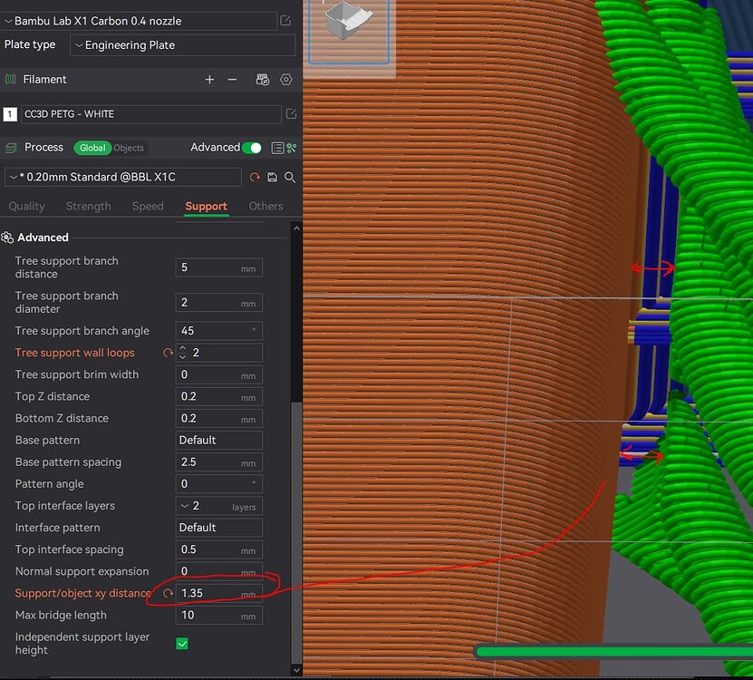Click the Support/object xy distance label

[x=82, y=594]
